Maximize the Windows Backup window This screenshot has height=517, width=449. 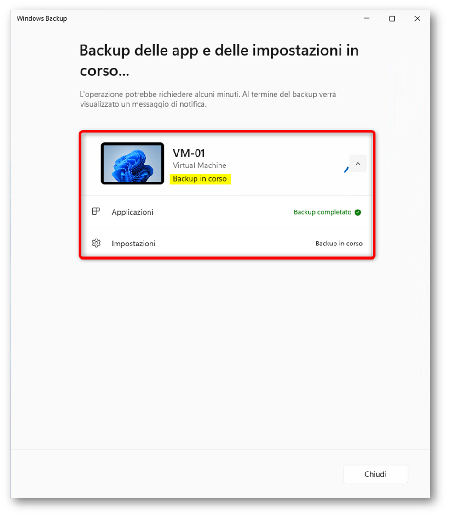392,18
